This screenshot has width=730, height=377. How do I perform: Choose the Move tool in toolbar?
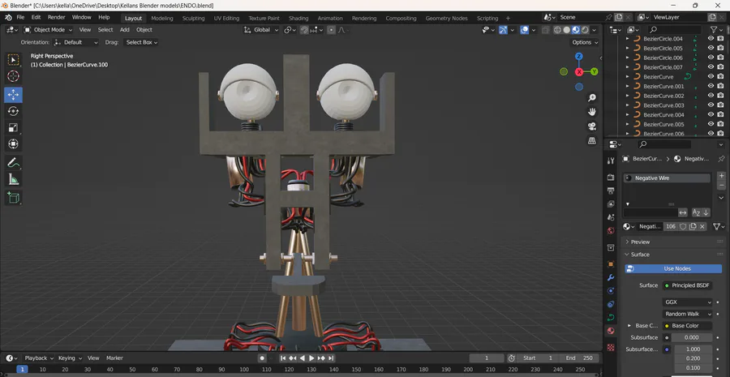click(13, 95)
